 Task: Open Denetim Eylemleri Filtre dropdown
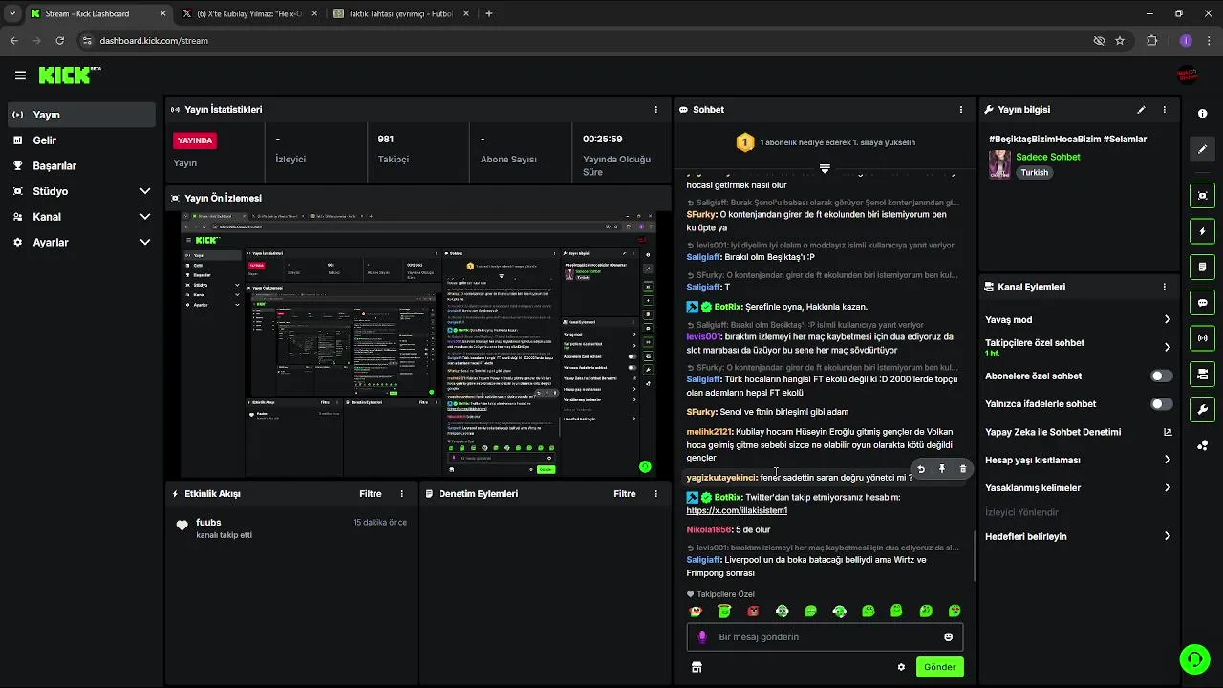tap(625, 494)
